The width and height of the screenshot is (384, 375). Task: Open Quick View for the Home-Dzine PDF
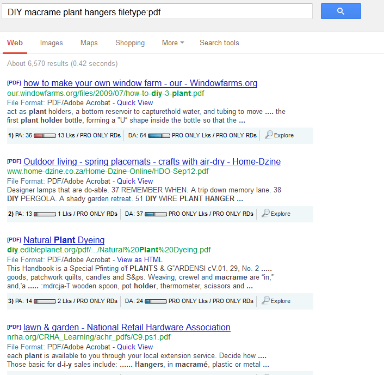click(x=135, y=181)
